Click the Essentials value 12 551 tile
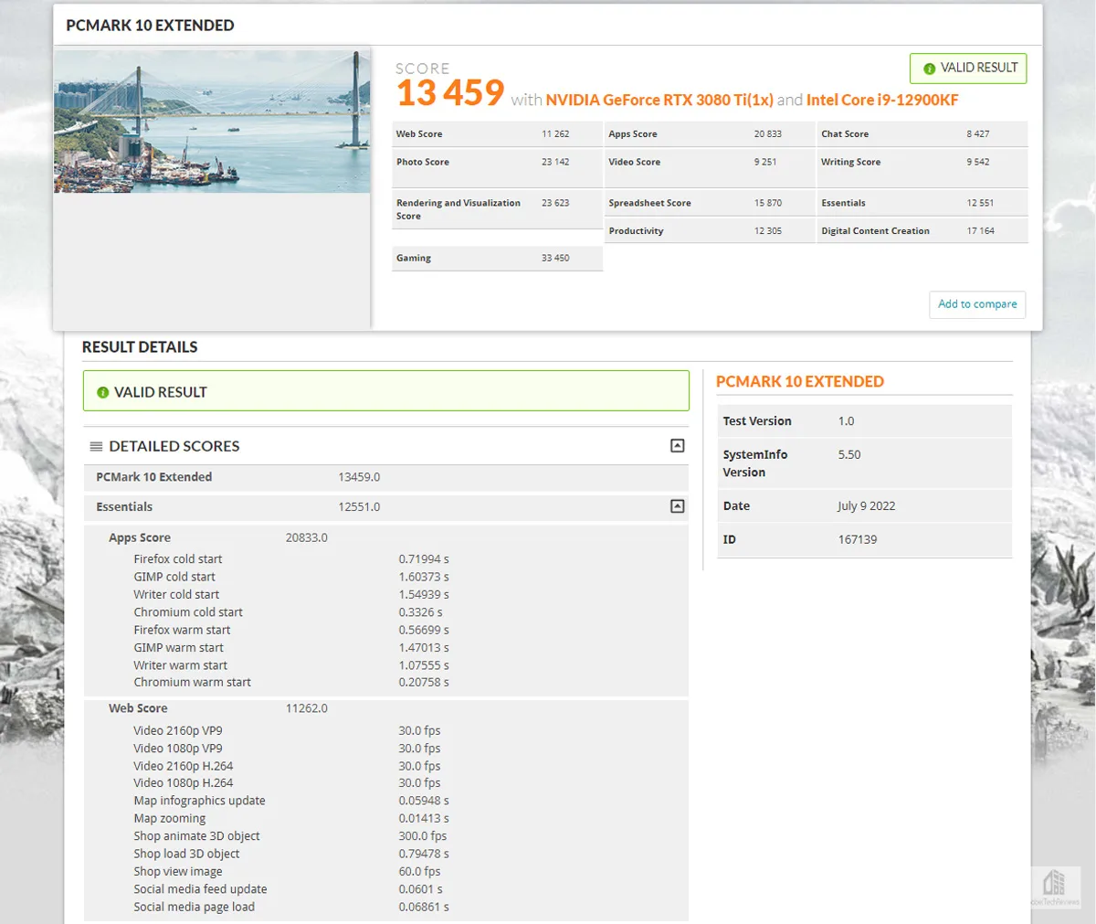 click(x=980, y=203)
